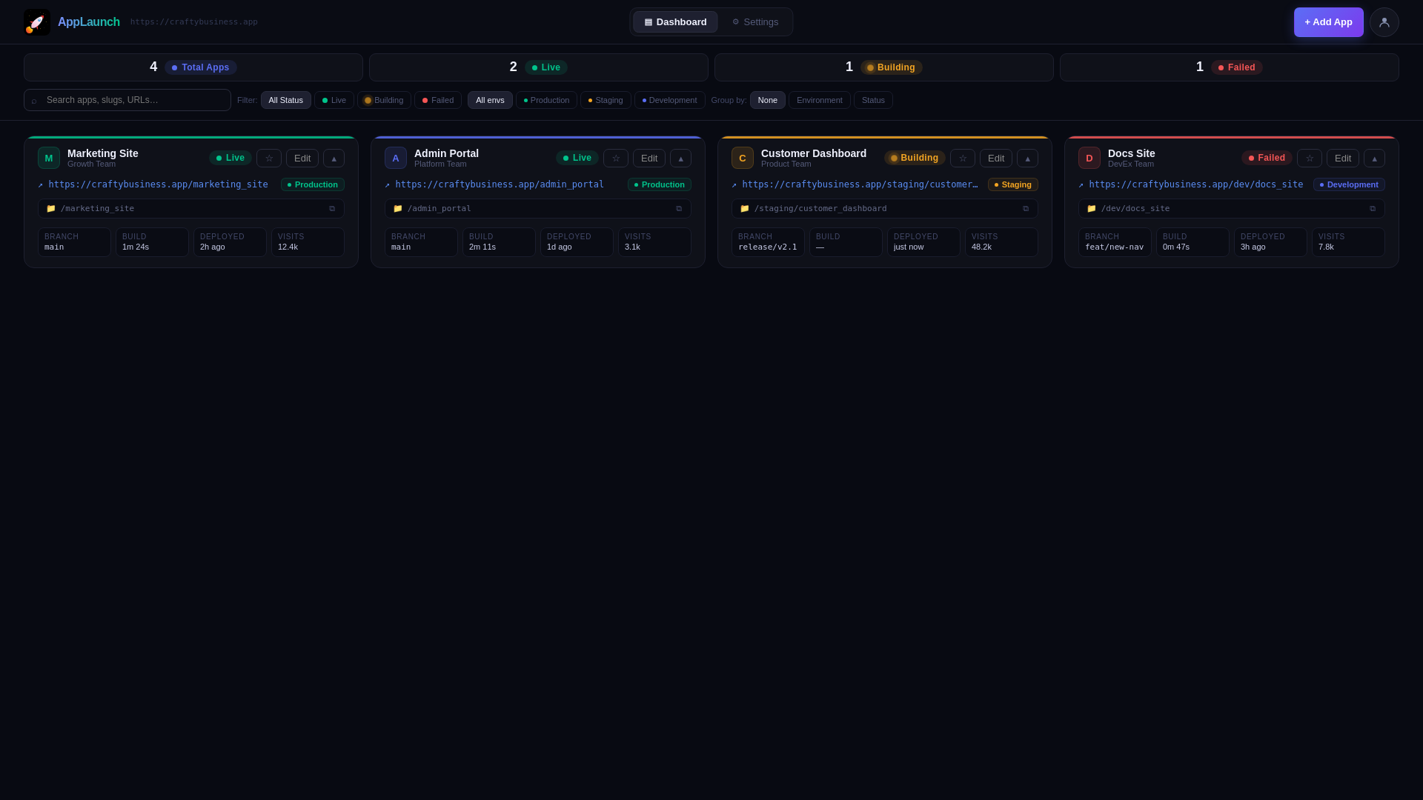Set Group by to None
This screenshot has height=800, width=1423.
[x=768, y=100]
